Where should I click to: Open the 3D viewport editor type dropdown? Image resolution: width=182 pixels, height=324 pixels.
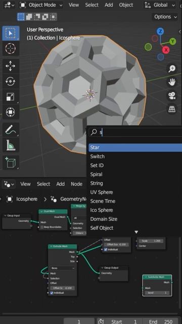click(10, 5)
